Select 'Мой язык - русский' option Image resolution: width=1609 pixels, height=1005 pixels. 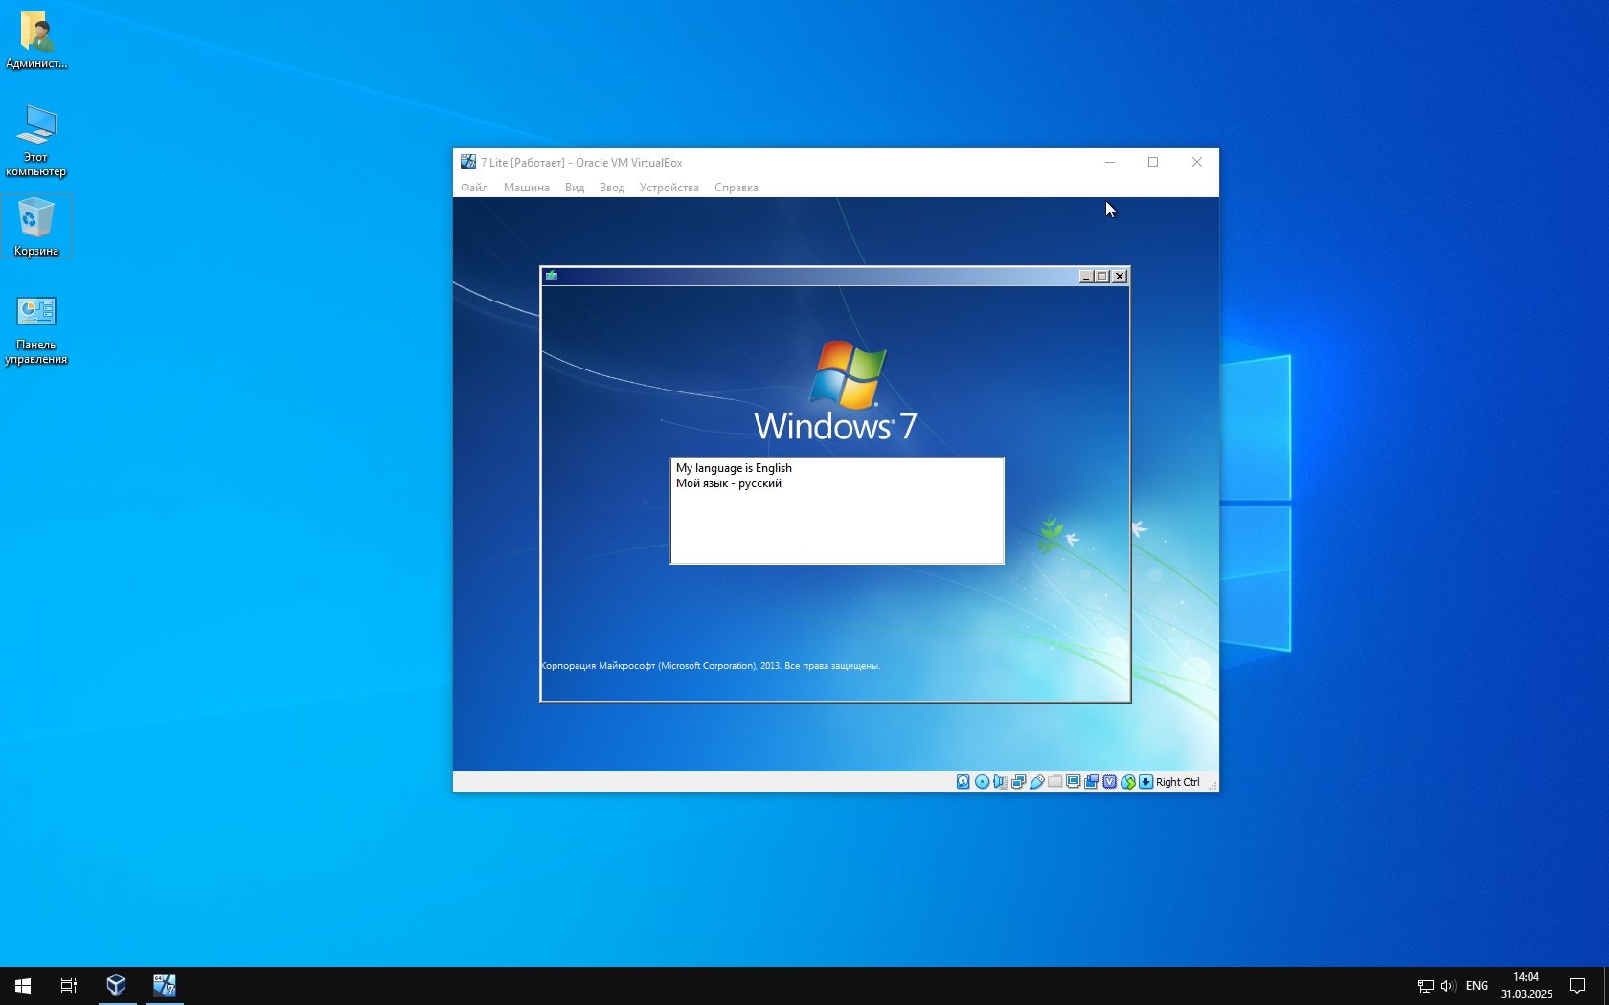[728, 483]
